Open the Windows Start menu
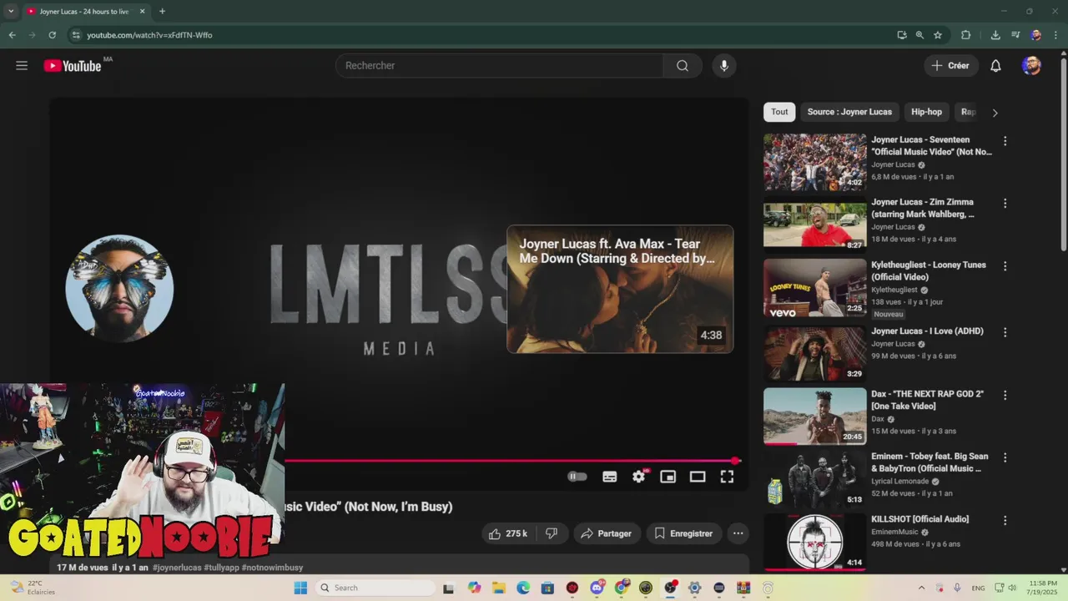1068x601 pixels. 300,588
